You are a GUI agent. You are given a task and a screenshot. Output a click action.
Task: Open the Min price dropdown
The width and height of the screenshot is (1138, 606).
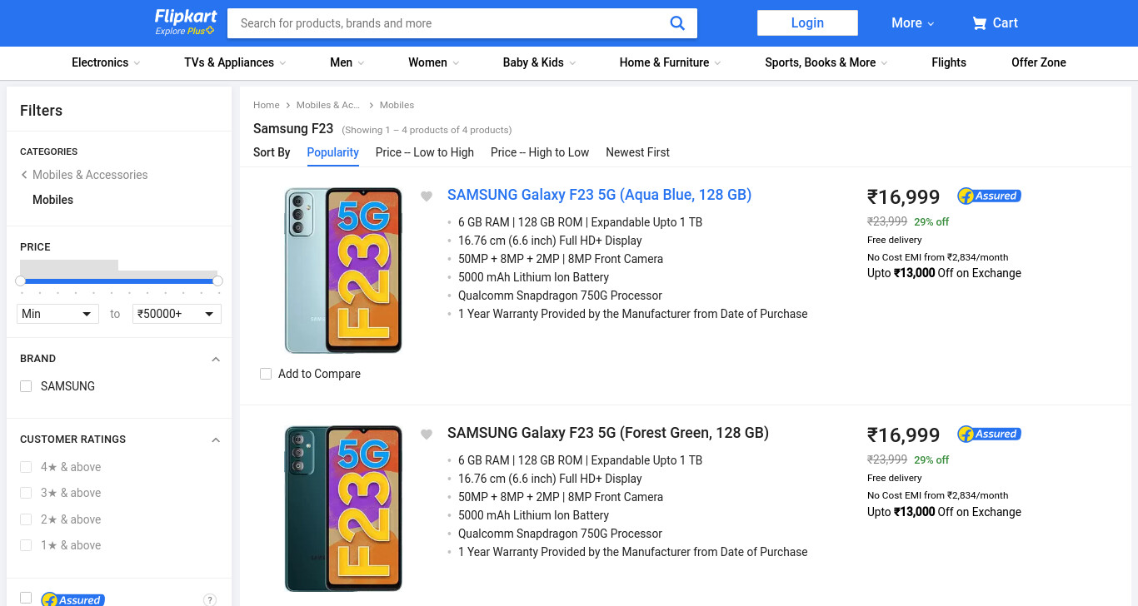pyautogui.click(x=57, y=314)
